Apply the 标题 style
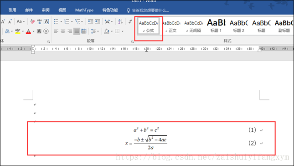294x166 pixels. point(261,26)
